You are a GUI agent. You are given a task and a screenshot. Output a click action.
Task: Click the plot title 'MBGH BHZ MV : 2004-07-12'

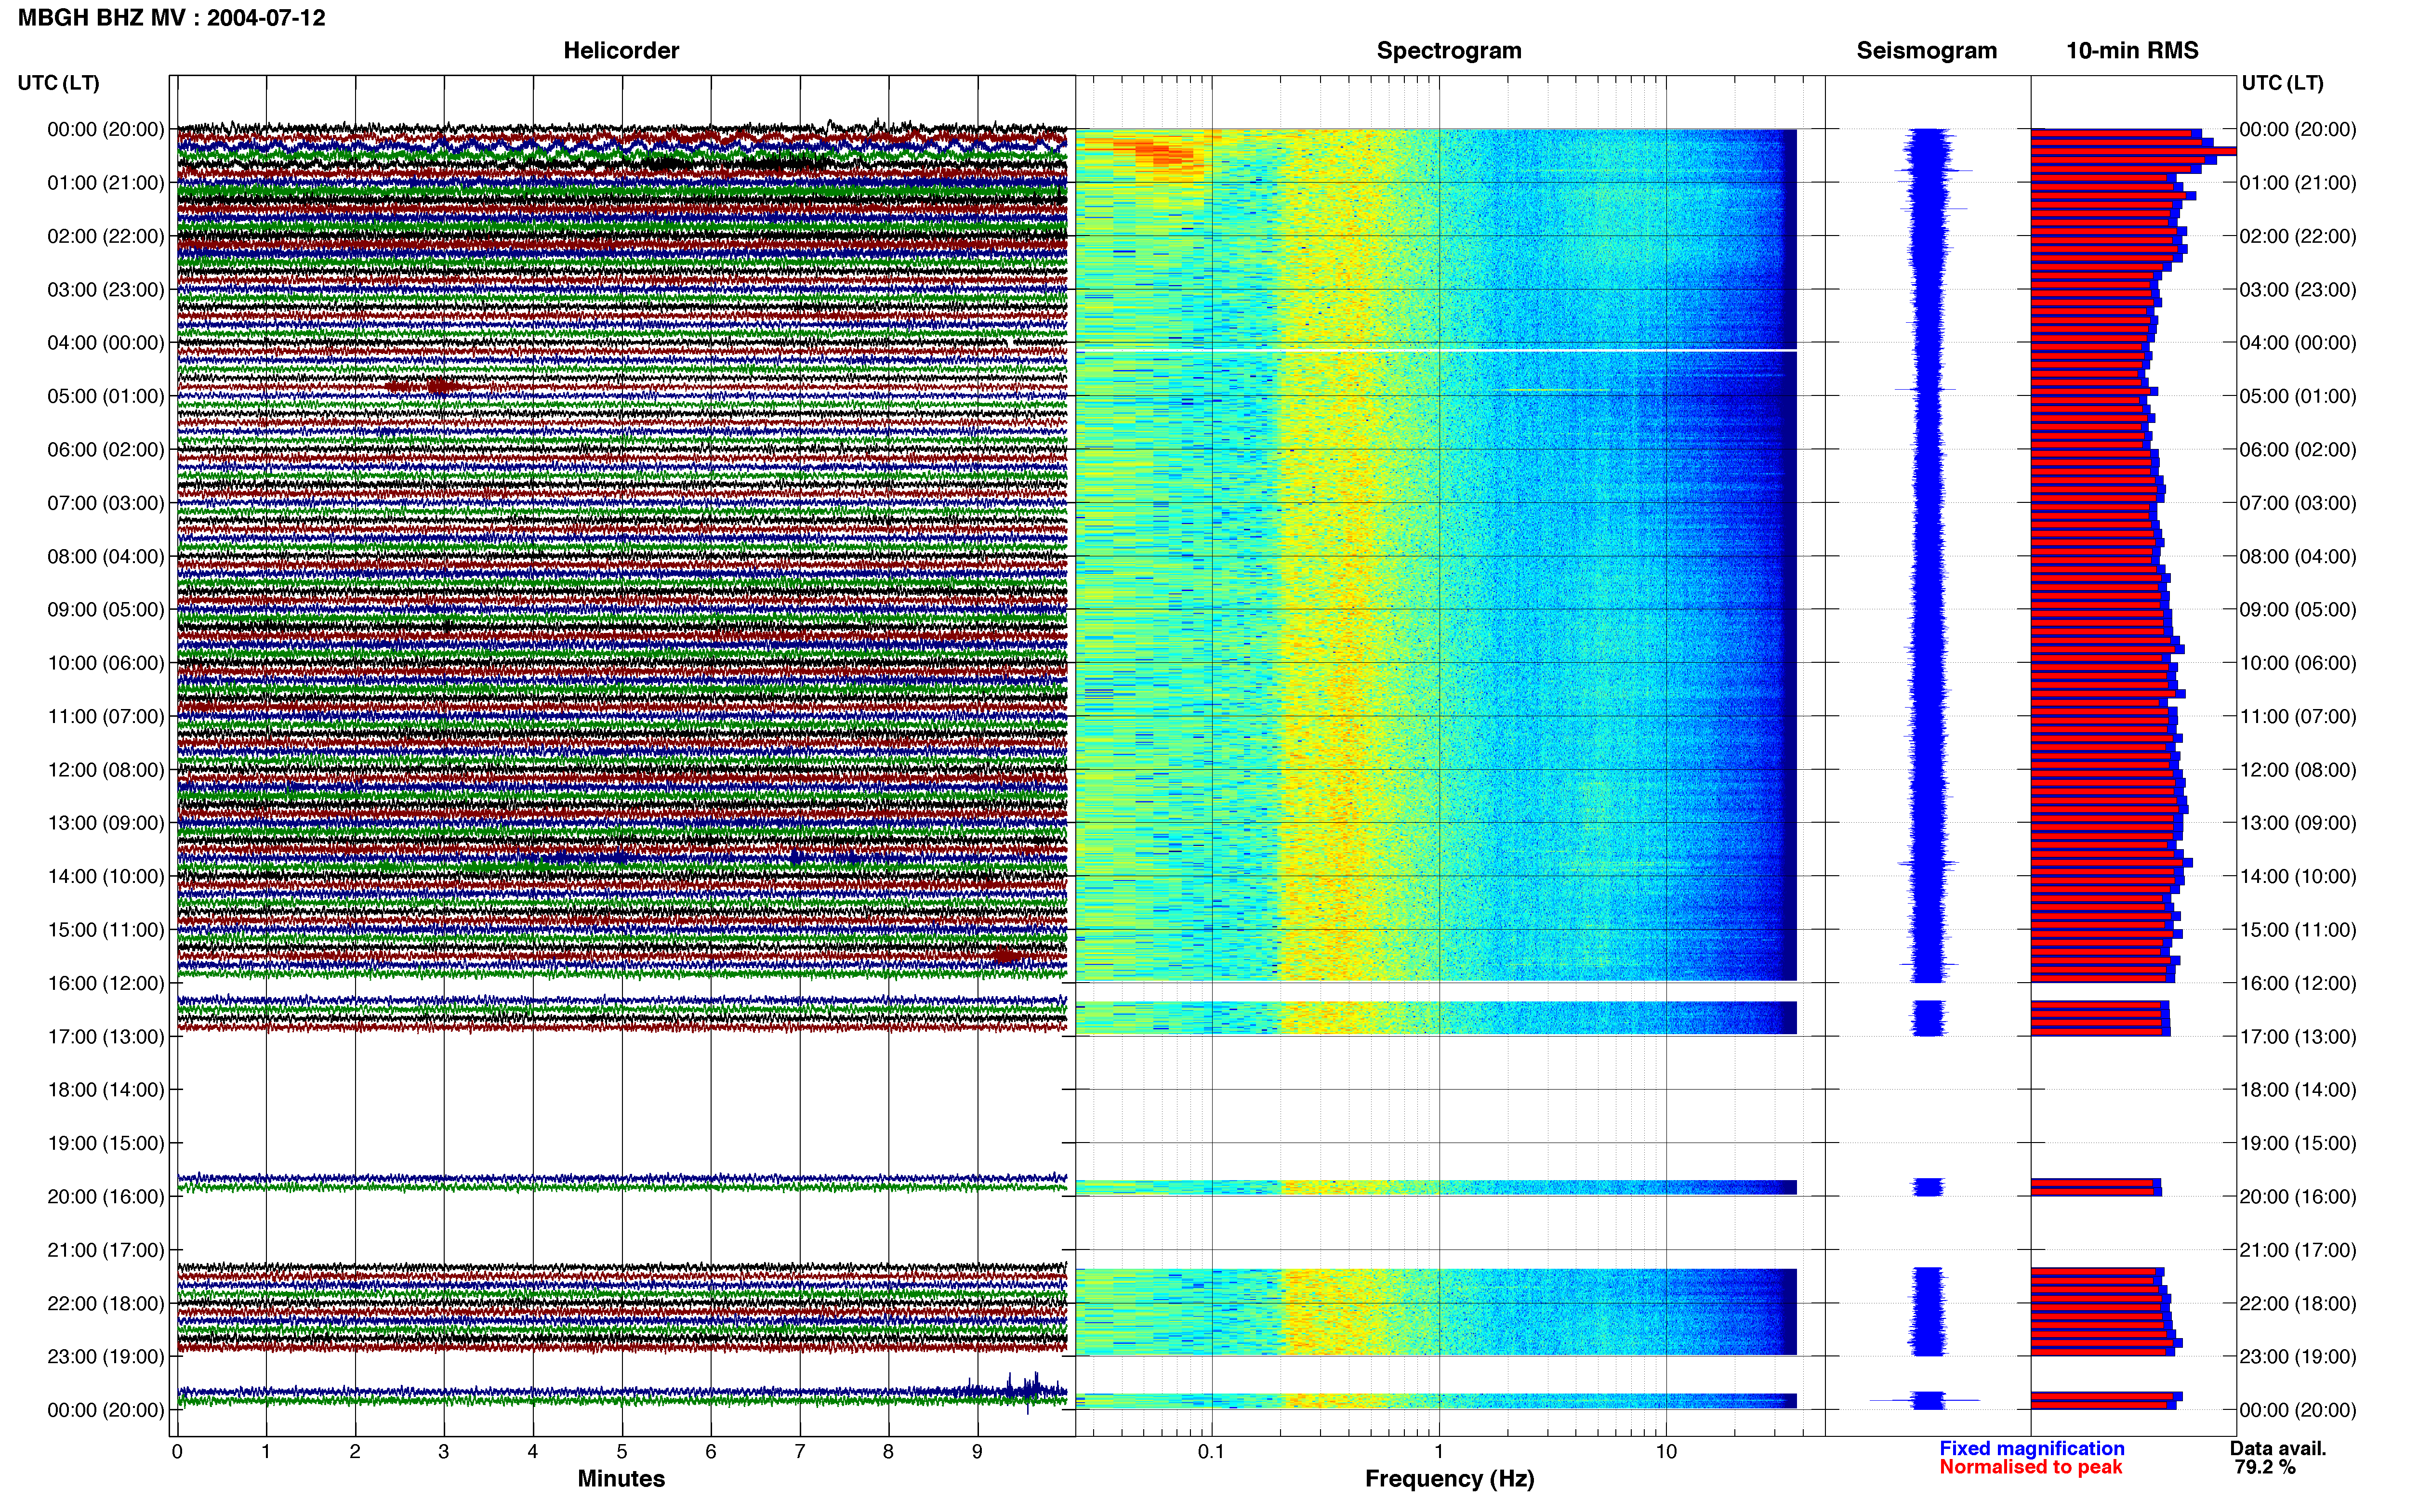(172, 18)
